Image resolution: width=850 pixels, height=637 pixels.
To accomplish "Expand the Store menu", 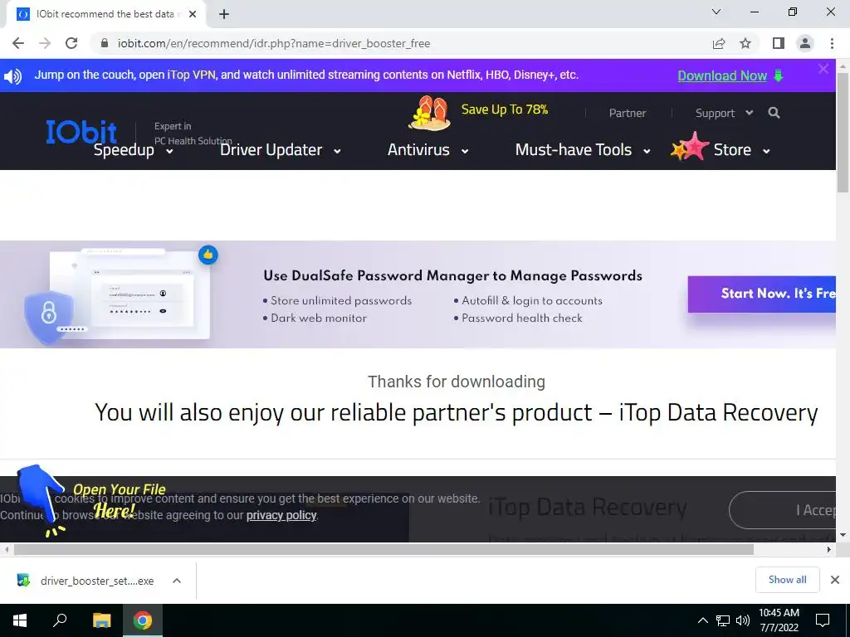I will click(x=741, y=150).
